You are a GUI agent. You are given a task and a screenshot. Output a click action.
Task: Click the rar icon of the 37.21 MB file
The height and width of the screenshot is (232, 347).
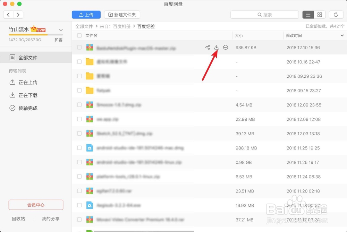pyautogui.click(x=90, y=220)
